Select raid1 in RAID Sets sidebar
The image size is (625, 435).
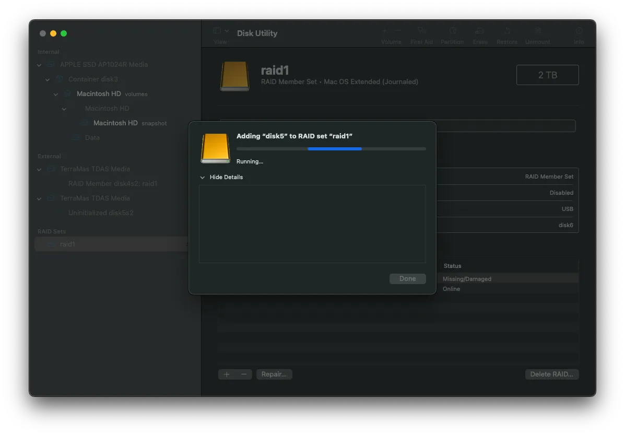point(67,244)
